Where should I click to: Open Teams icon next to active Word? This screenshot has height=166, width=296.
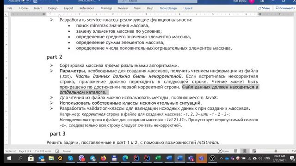click(191, 158)
